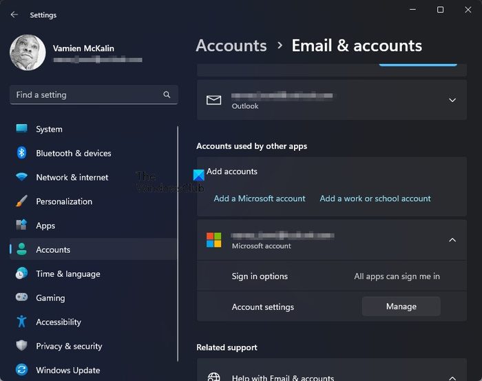Minimize the Settings window
The height and width of the screenshot is (381, 482).
click(412, 10)
